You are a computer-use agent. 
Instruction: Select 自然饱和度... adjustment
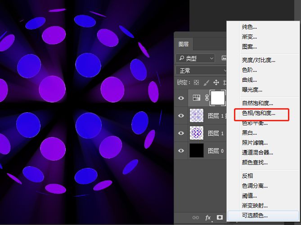[257, 103]
